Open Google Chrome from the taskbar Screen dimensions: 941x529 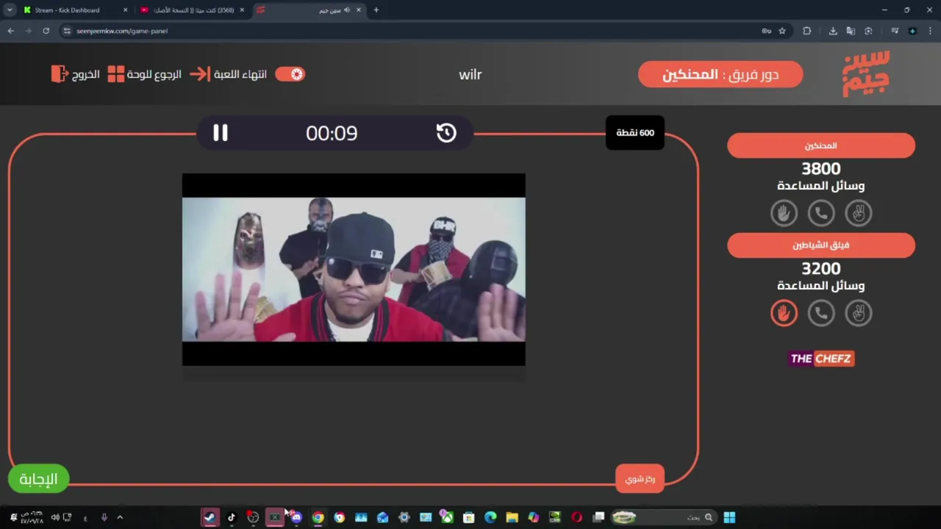click(318, 517)
